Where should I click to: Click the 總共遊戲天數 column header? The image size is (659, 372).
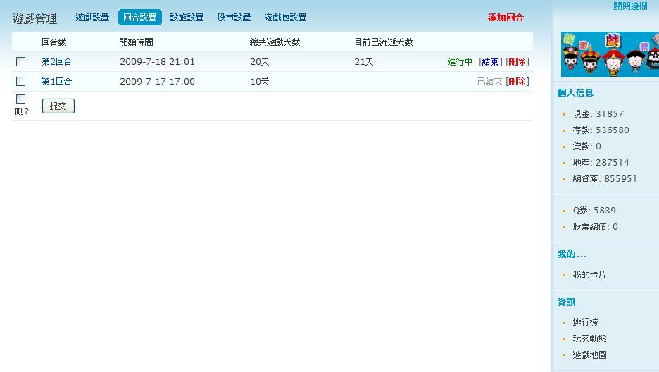(x=275, y=42)
